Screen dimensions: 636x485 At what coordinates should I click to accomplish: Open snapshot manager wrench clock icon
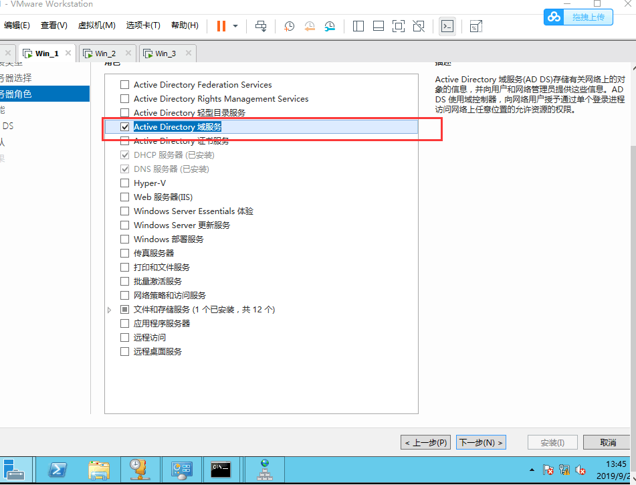pyautogui.click(x=330, y=26)
